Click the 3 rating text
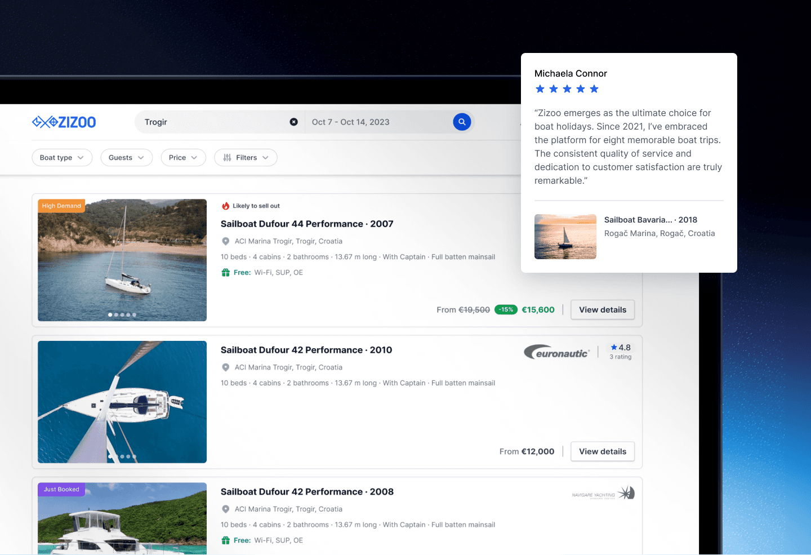 point(621,357)
